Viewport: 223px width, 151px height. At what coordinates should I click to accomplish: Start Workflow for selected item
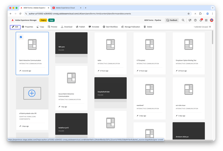110,27
